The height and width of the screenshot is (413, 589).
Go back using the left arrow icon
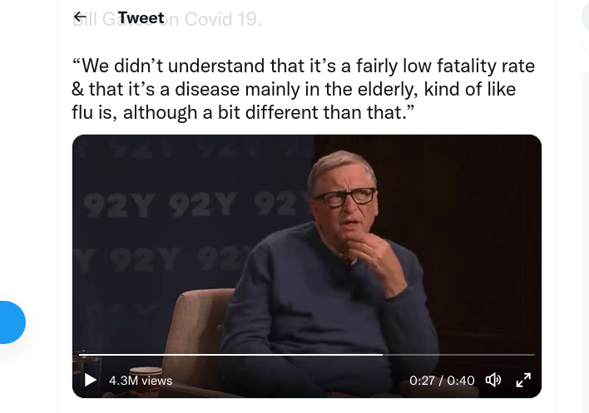(x=80, y=17)
